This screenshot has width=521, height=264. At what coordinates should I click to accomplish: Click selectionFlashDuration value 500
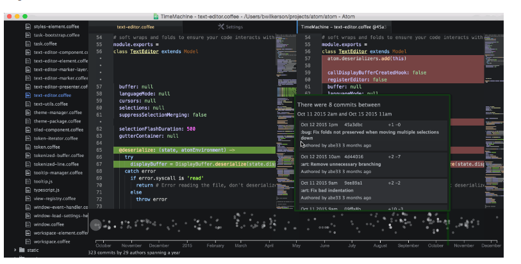[x=191, y=129]
